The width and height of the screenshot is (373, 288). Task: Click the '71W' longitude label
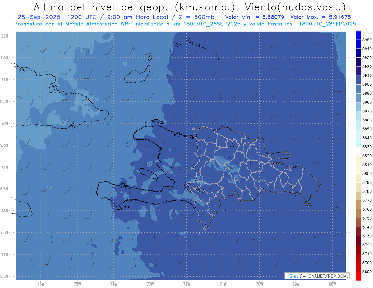pyautogui.click(x=223, y=284)
